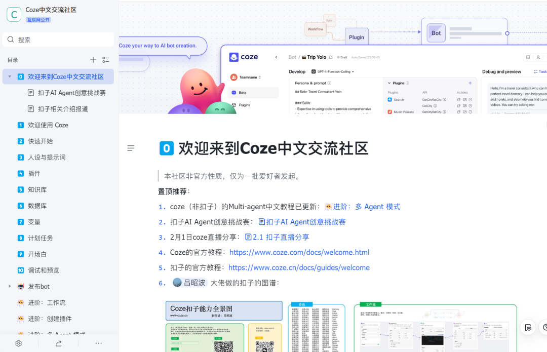This screenshot has width=547, height=352.
Task: Open link 进阶：多 Agent 模式
Action: [x=363, y=207]
